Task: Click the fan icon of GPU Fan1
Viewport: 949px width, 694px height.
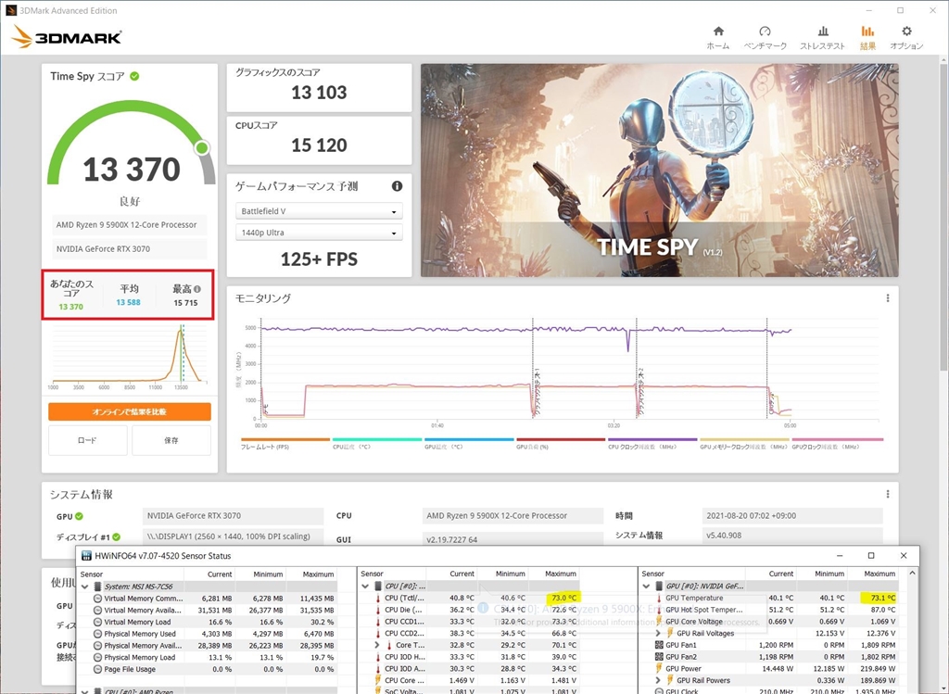Action: pyautogui.click(x=659, y=645)
